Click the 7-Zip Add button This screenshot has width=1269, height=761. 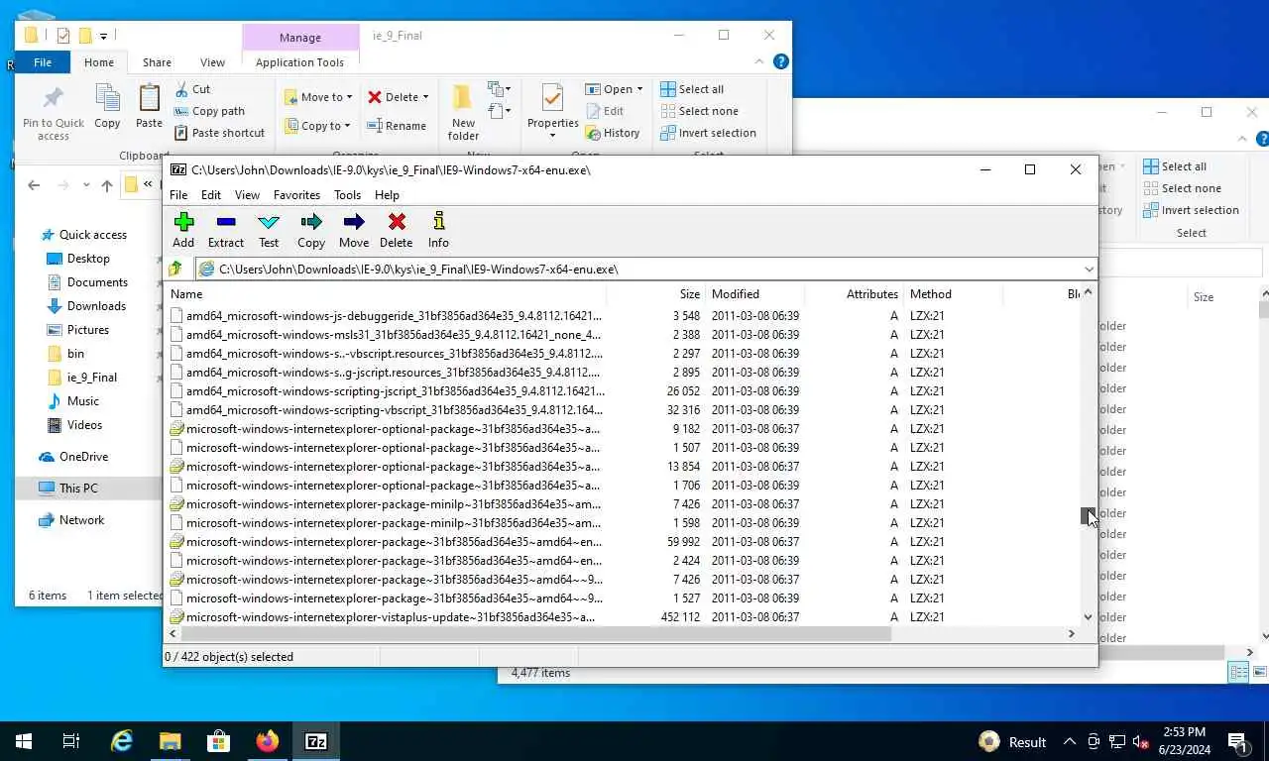(x=183, y=230)
